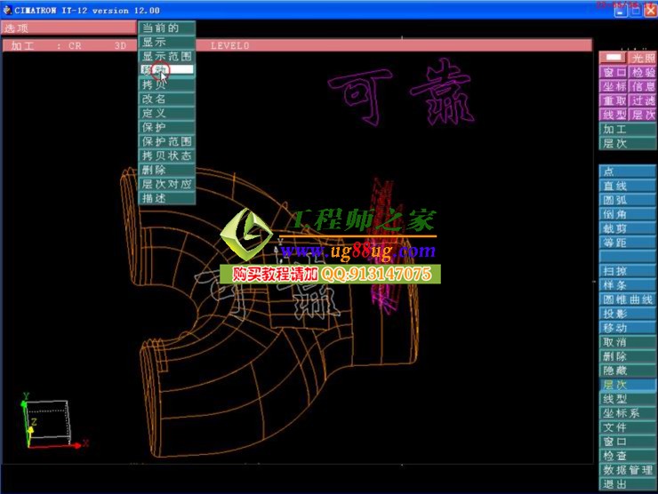Image resolution: width=658 pixels, height=494 pixels.
Task: Select the 圆弧 arc tool
Action: click(x=628, y=200)
